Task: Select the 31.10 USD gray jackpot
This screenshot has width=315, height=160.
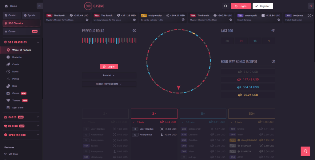Action: point(248,72)
